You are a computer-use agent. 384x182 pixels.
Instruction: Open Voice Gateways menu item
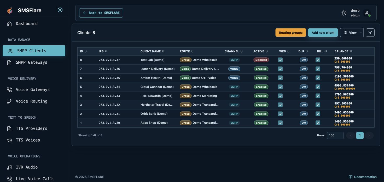34,90
